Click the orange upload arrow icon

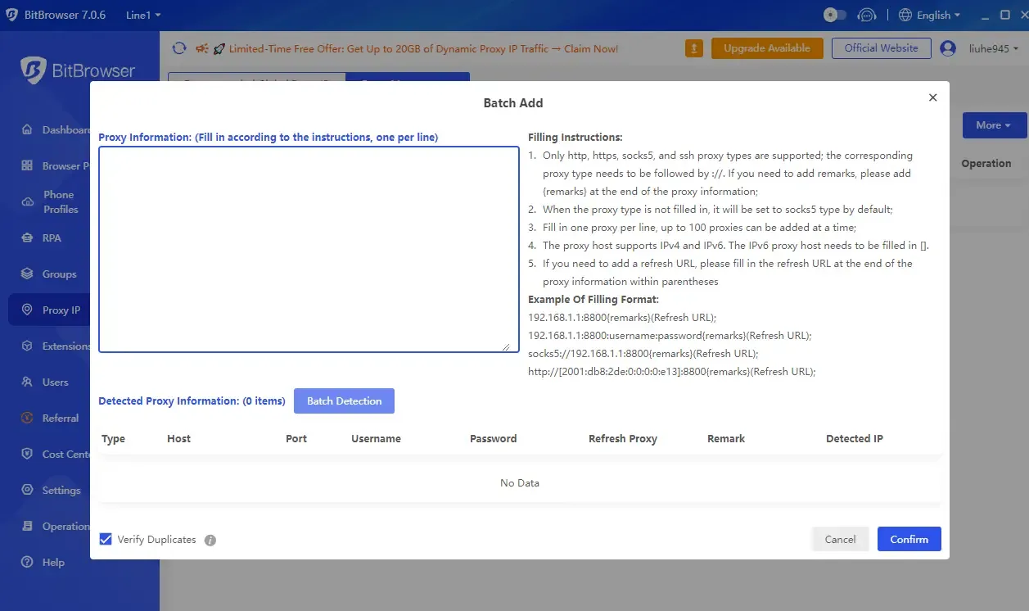click(694, 48)
